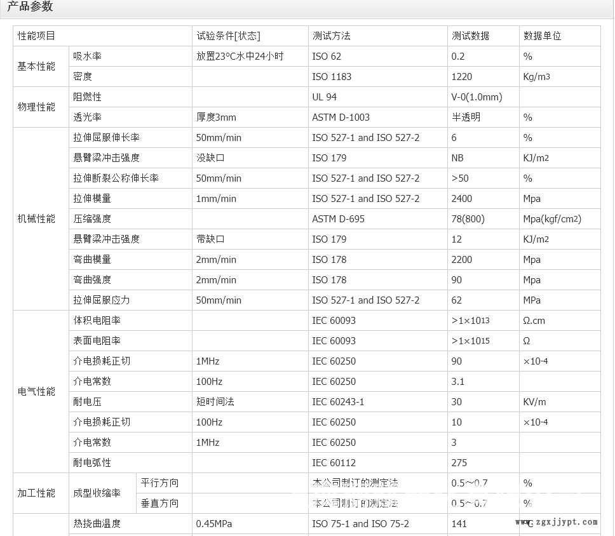Image resolution: width=615 pixels, height=536 pixels.
Task: Click the 物理性能 category cell
Action: [37, 107]
